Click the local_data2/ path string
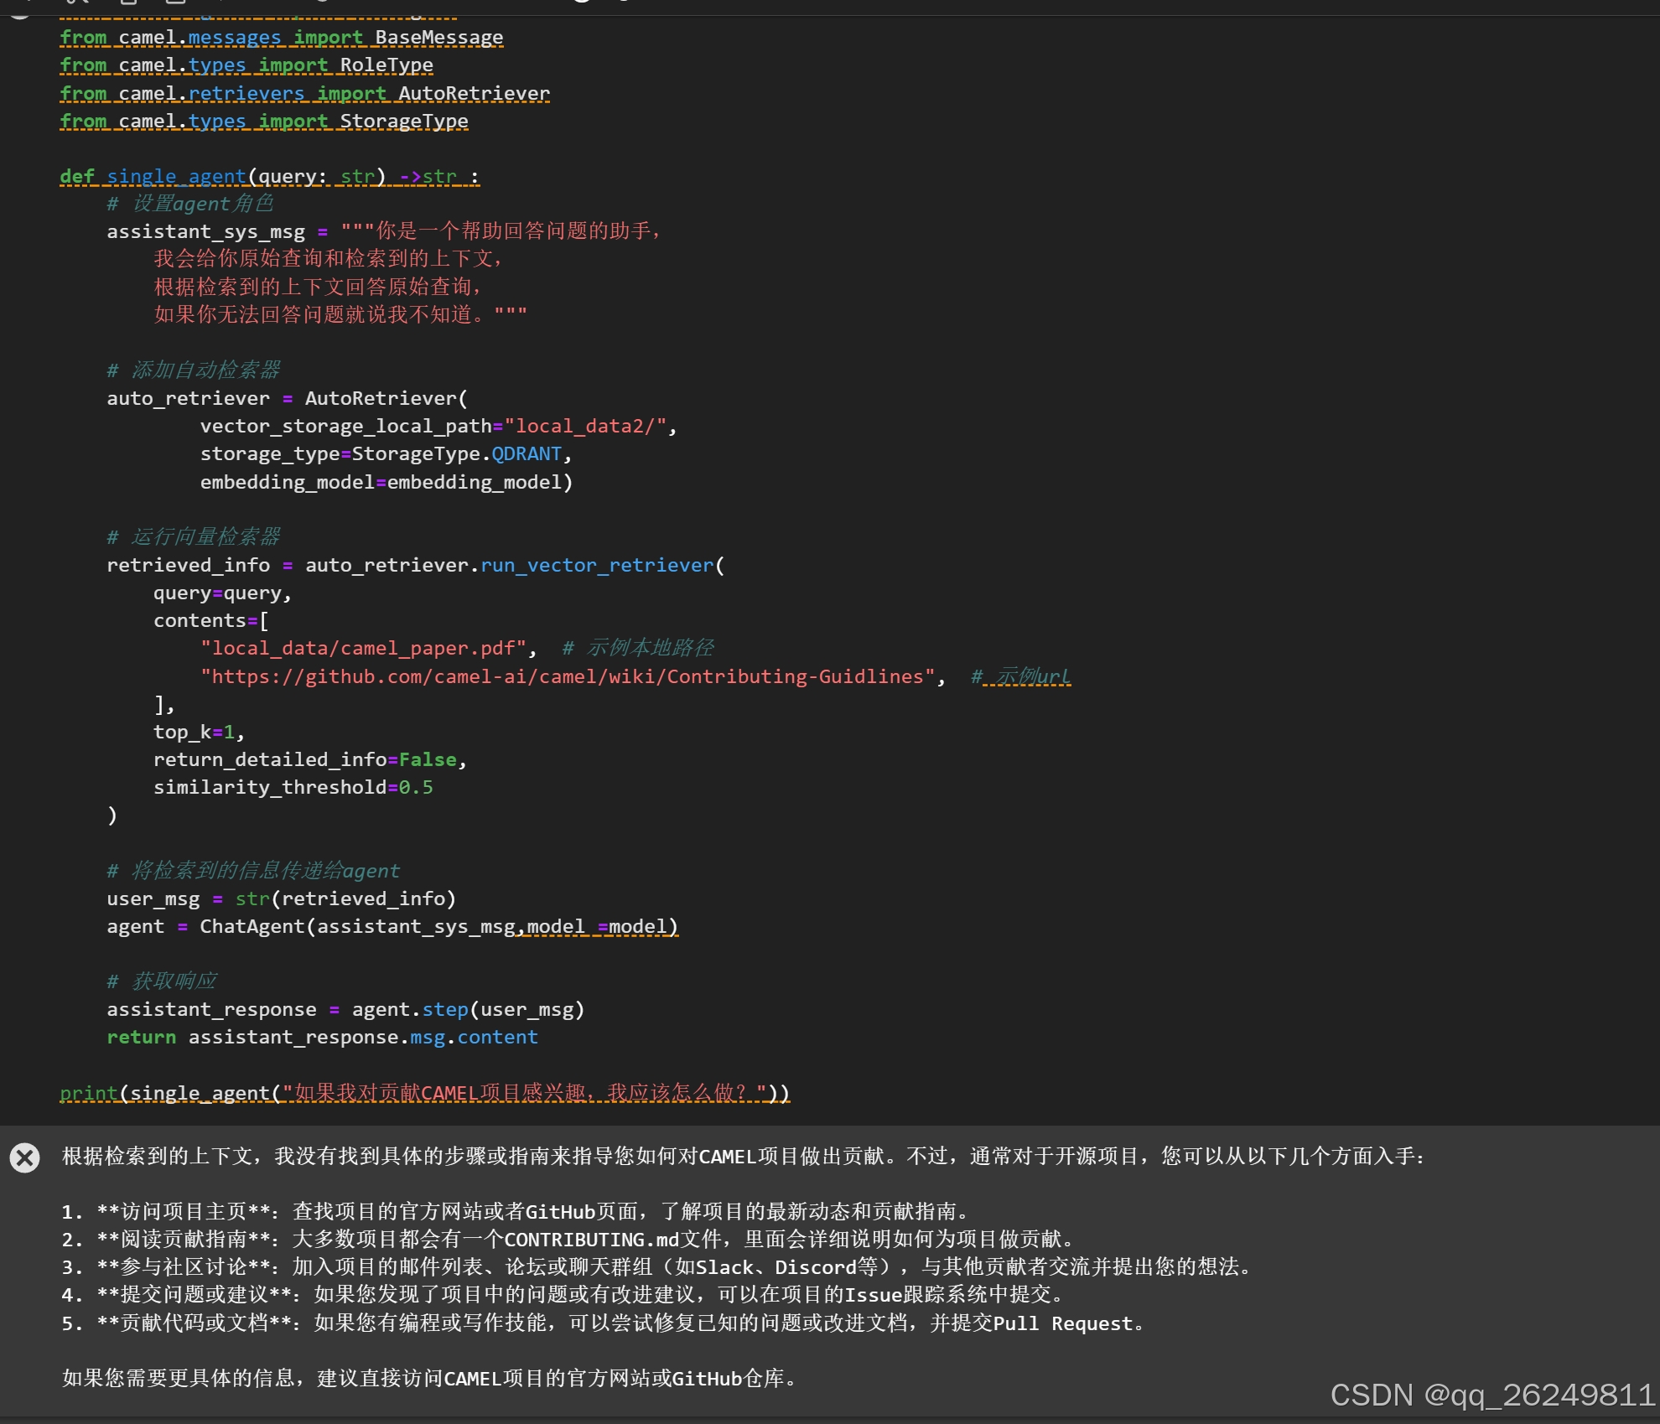The width and height of the screenshot is (1660, 1424). coord(585,426)
